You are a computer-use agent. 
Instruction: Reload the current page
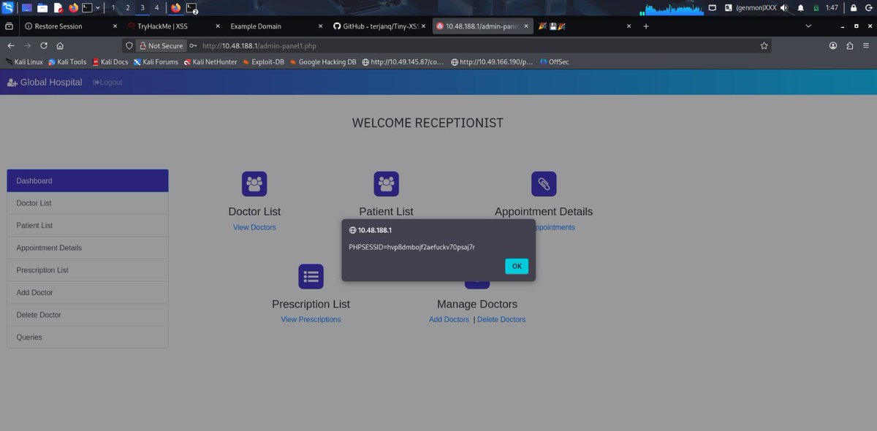[x=44, y=45]
